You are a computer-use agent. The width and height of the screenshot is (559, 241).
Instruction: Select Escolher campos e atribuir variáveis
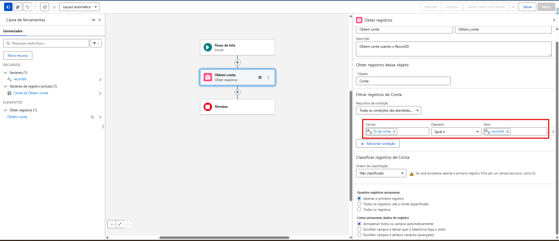pyautogui.click(x=359, y=235)
